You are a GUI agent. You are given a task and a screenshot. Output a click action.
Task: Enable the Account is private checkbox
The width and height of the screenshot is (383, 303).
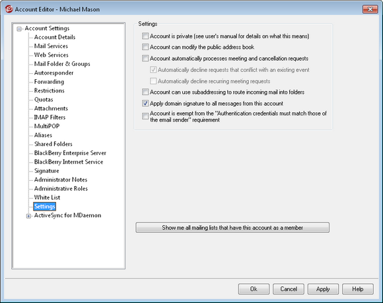pos(145,36)
